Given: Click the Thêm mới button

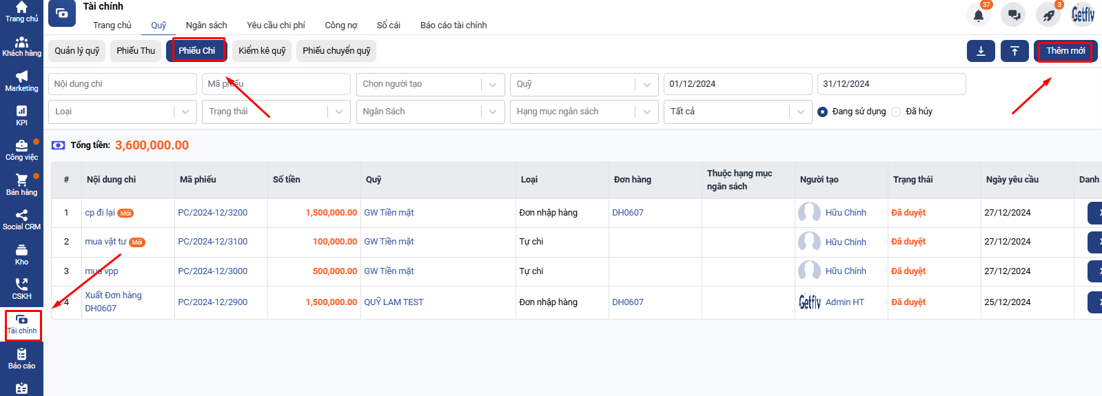Looking at the screenshot, I should point(1065,51).
